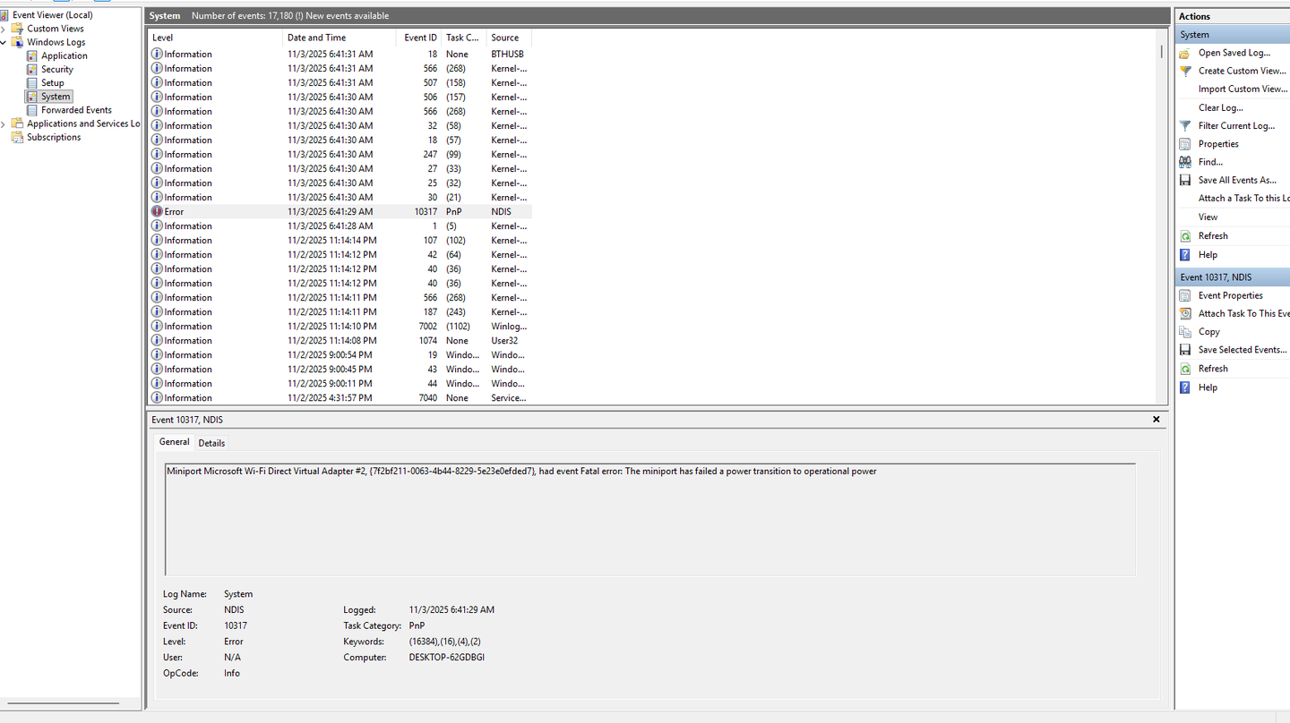Viewport: 1290px width, 723px height.
Task: Sort events by Date and Time column
Action: tap(339, 38)
